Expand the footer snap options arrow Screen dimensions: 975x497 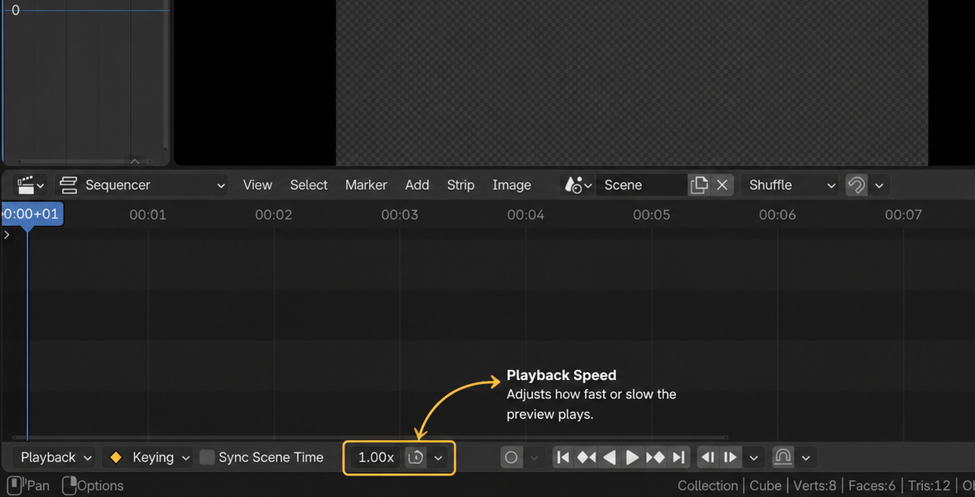click(x=805, y=457)
